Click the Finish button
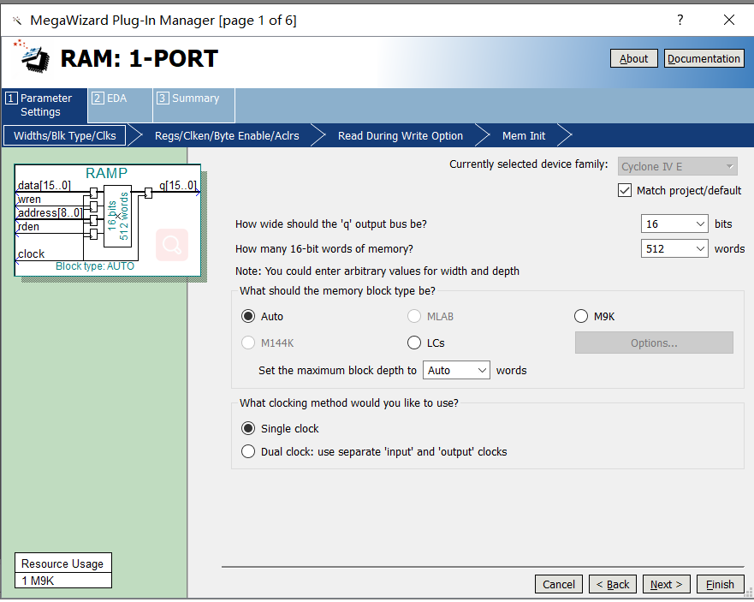Viewport: 754px width, 602px height. (720, 584)
